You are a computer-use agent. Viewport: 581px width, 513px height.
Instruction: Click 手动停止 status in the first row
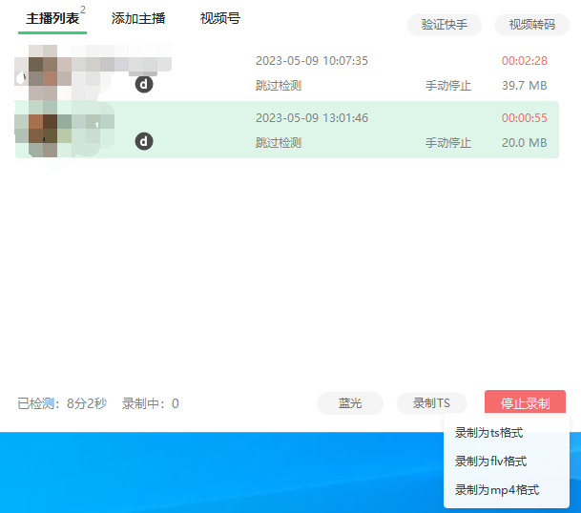click(447, 86)
